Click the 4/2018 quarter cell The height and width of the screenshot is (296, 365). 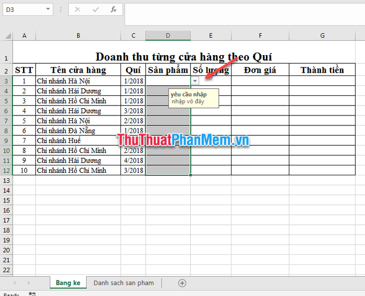pyautogui.click(x=133, y=160)
